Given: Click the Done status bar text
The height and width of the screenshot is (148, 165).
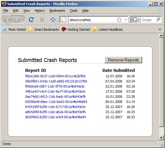Looking at the screenshot, I should [x=7, y=144].
